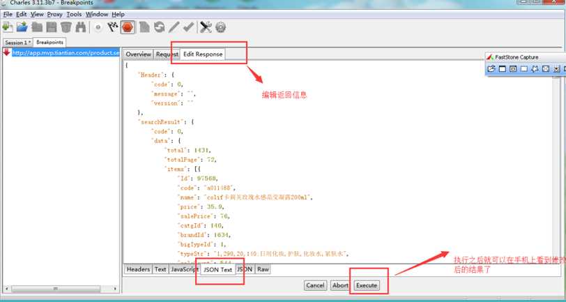Click the right arrow of the horizontal scrollbar
Viewport: 566px width, 302px height.
(x=115, y=289)
